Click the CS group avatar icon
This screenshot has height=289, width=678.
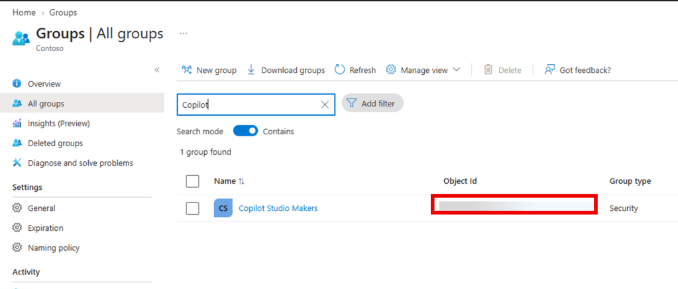tap(223, 208)
